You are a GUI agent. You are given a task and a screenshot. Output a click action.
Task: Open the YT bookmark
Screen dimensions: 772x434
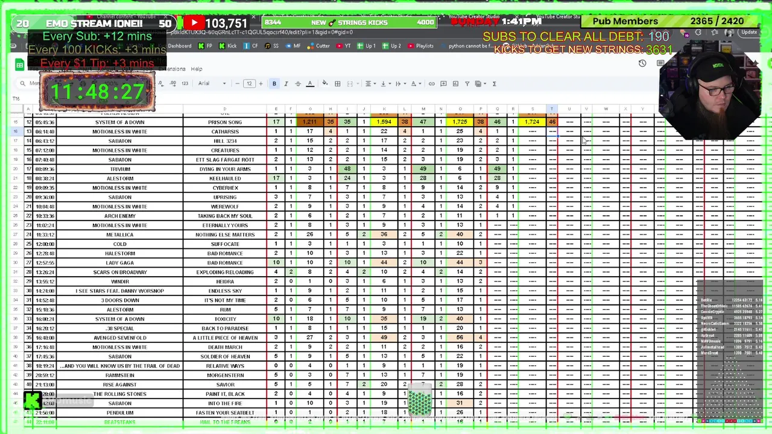[x=344, y=46]
